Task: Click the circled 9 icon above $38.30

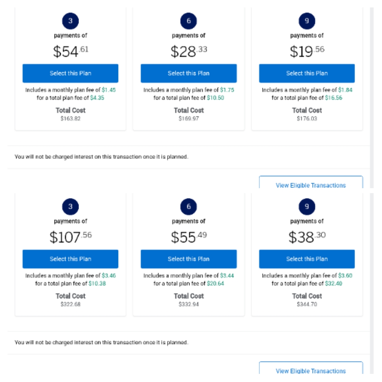Action: tap(307, 207)
